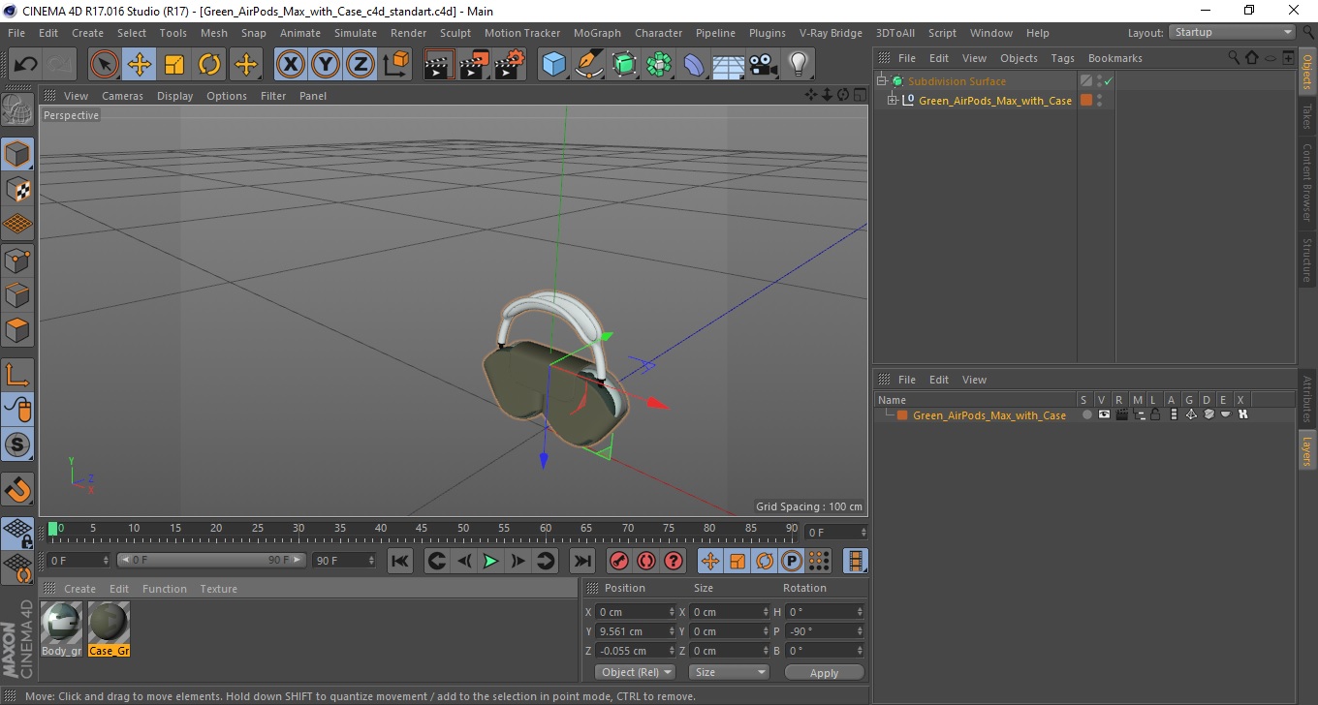Toggle X axis lock
Viewport: 1318px width, 705px height.
[x=291, y=65]
